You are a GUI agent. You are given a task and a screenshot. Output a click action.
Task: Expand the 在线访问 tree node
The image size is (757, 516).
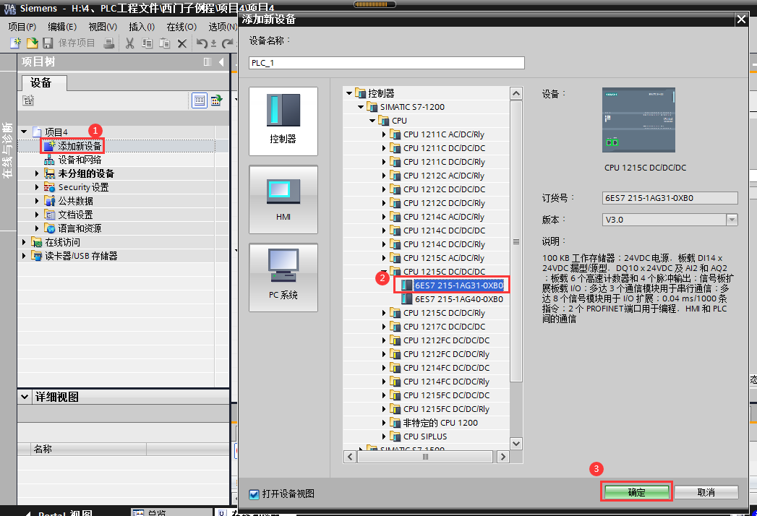[24, 242]
